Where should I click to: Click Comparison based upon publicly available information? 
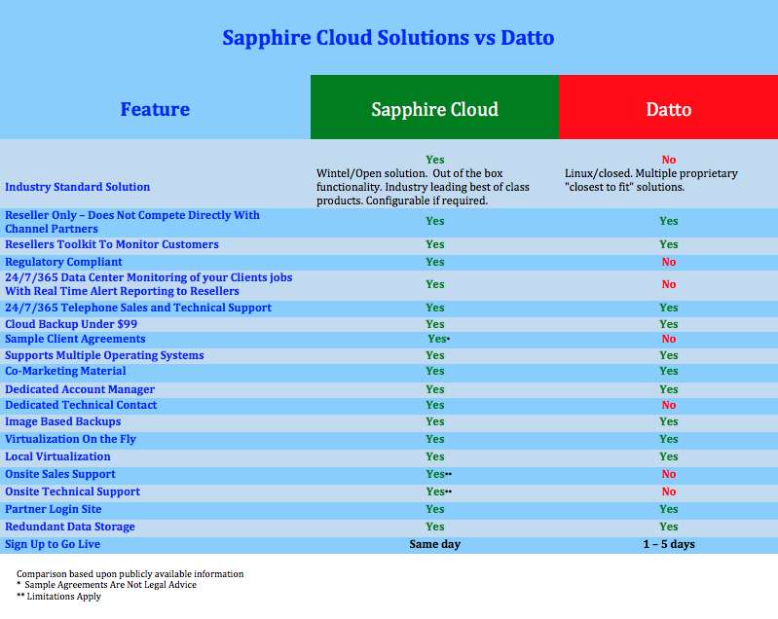[x=130, y=574]
